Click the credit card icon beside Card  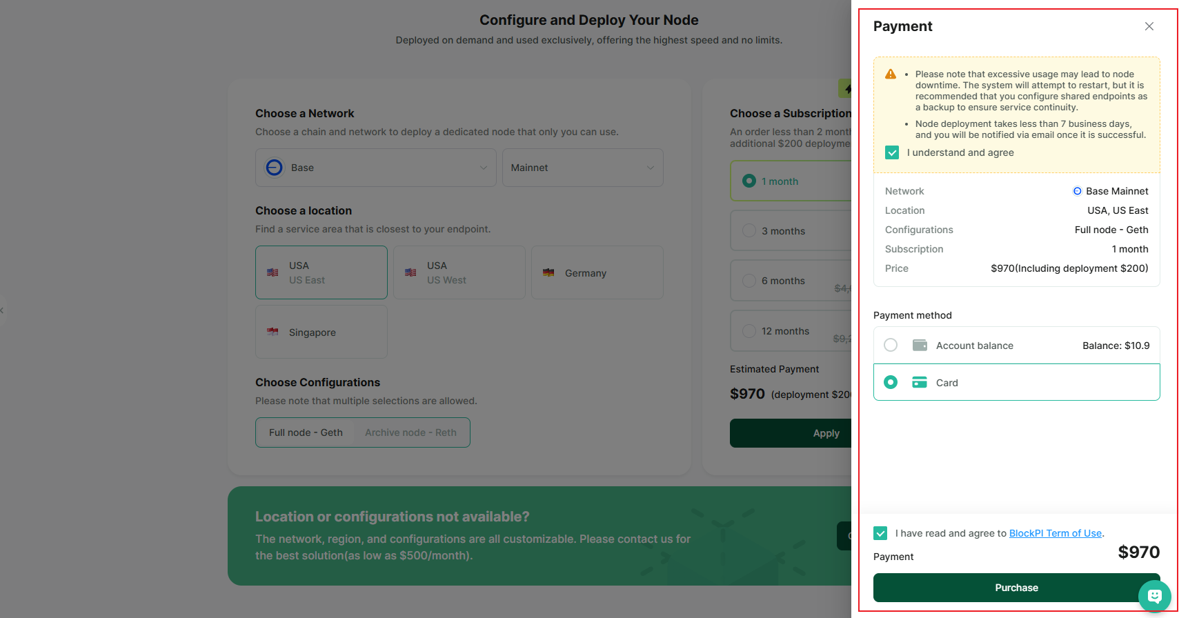(x=919, y=382)
